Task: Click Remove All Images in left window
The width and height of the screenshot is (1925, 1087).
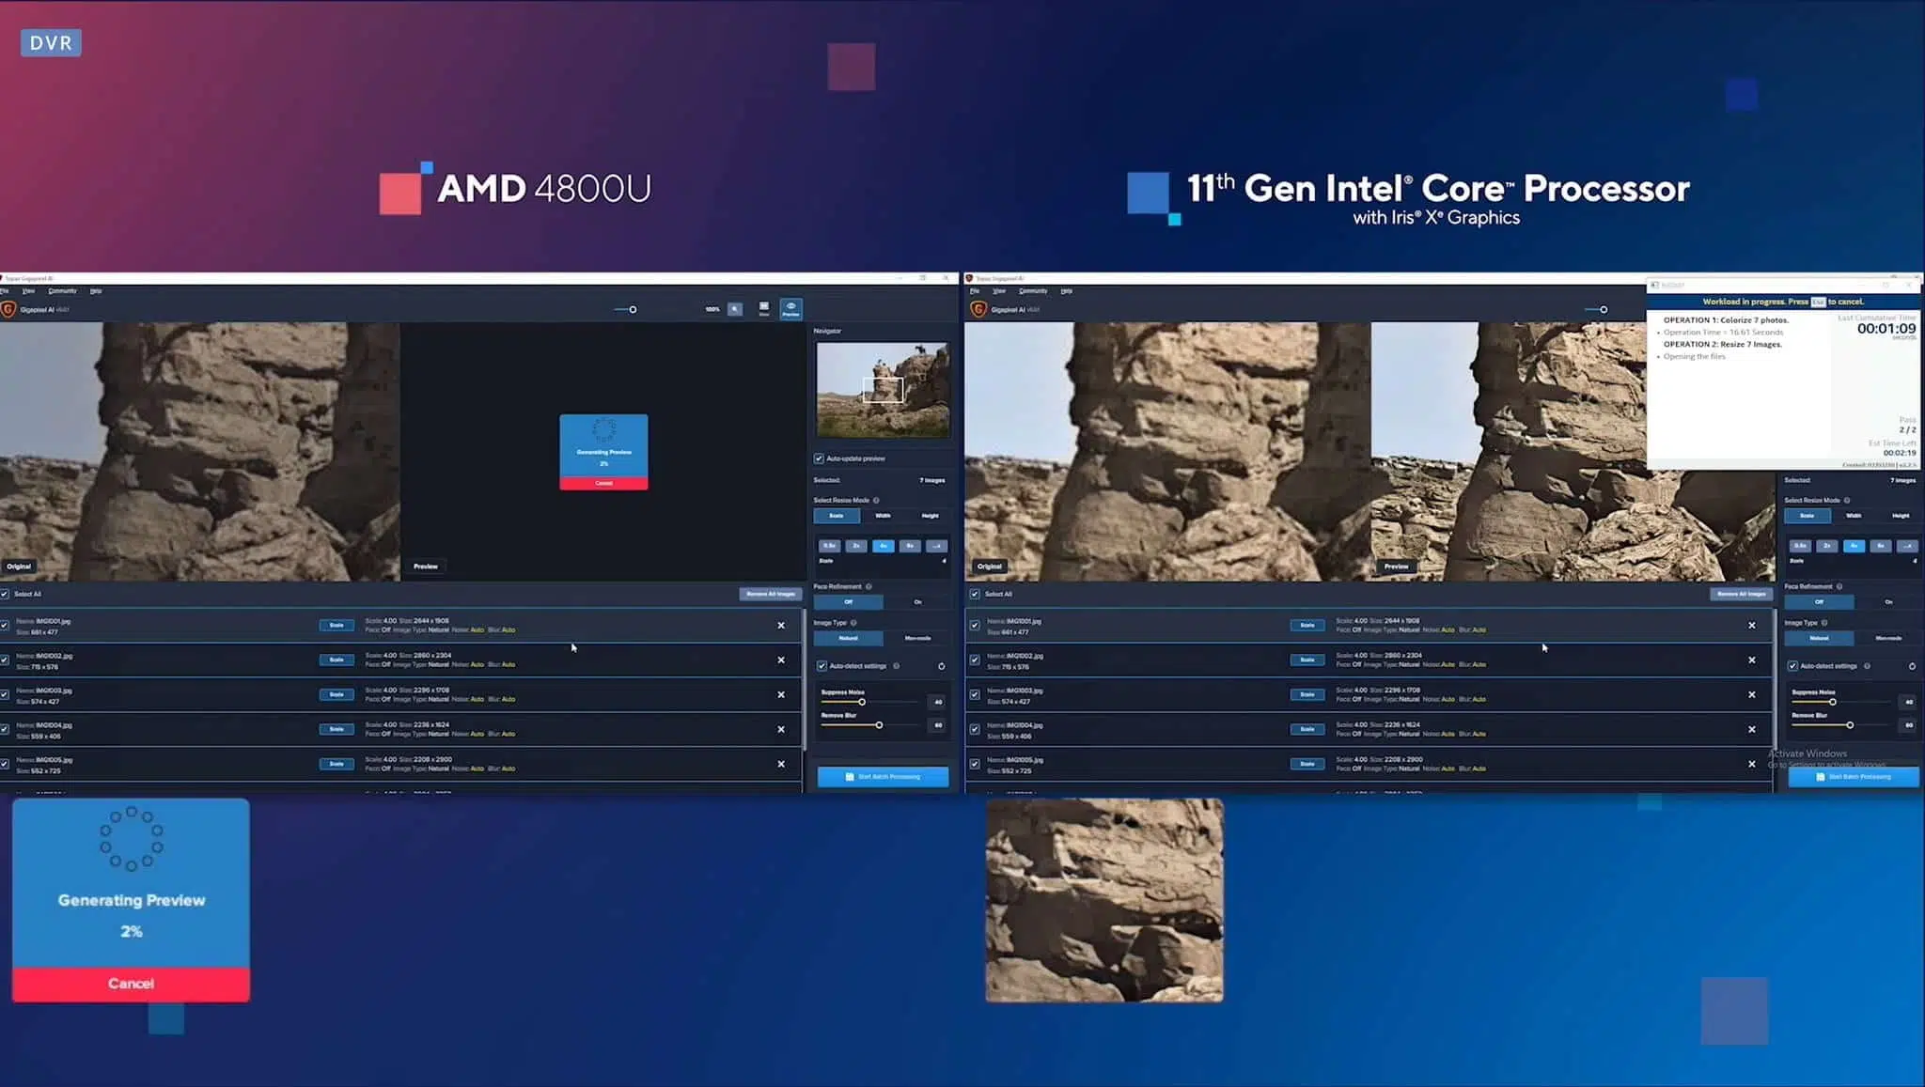Action: (x=771, y=594)
